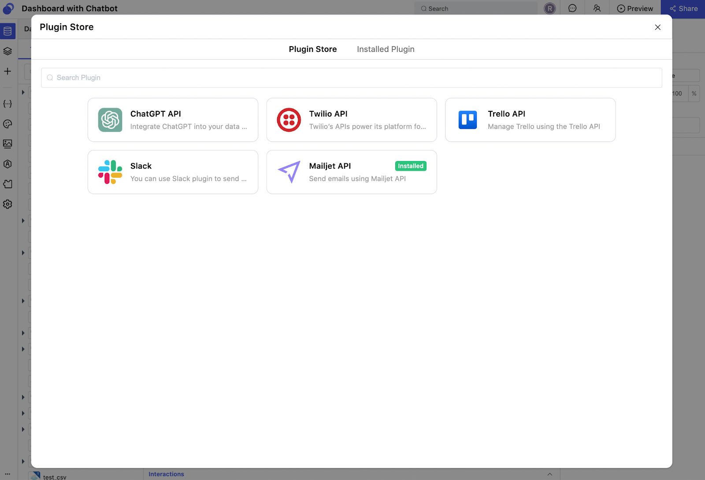This screenshot has height=480, width=705.
Task: Click the Mailjet paper plane icon
Action: click(289, 172)
